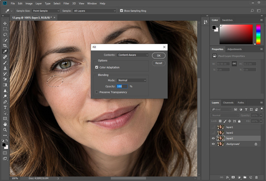
Task: Select the Gradient tool
Action: (x=5, y=85)
